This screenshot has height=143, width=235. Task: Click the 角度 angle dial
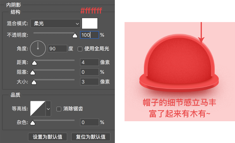point(38,49)
